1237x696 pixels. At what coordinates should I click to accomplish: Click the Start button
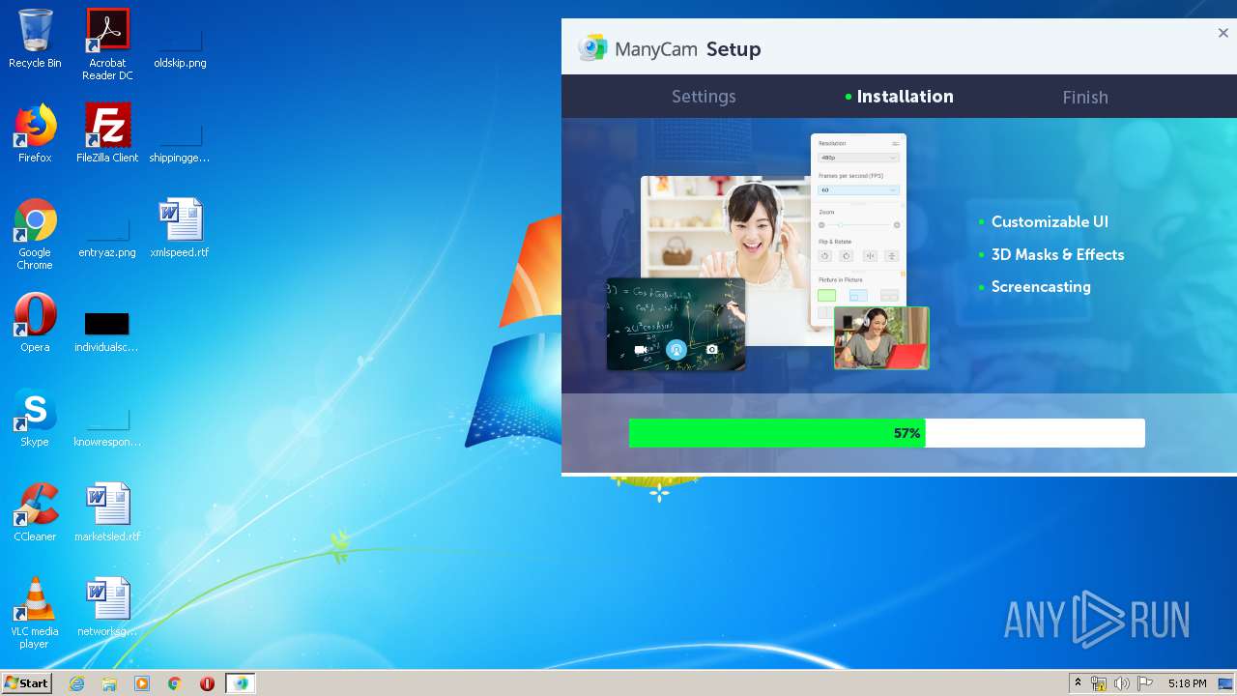click(27, 683)
